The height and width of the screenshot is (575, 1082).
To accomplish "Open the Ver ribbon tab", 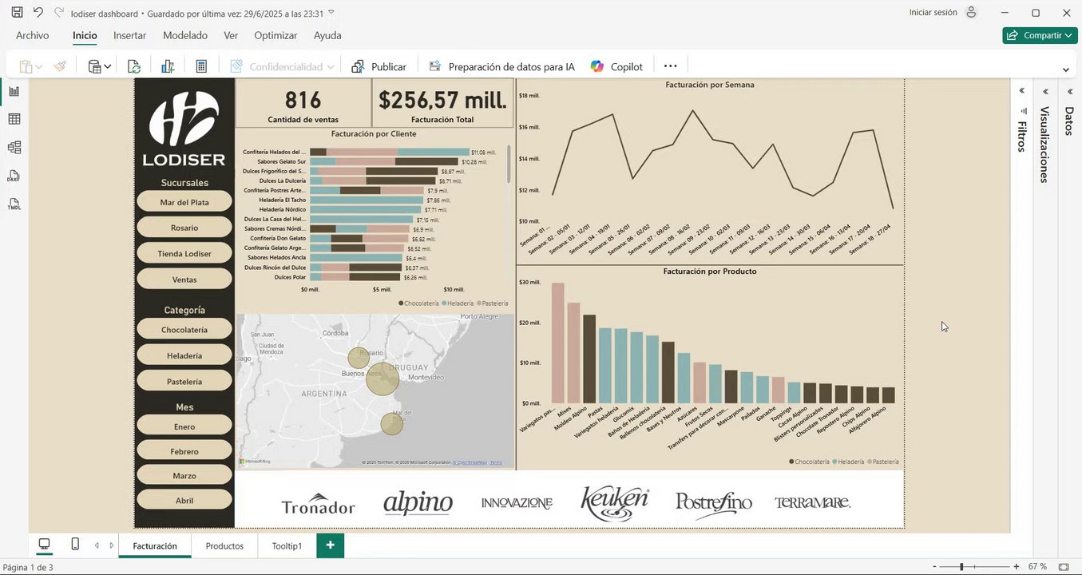I will [231, 35].
